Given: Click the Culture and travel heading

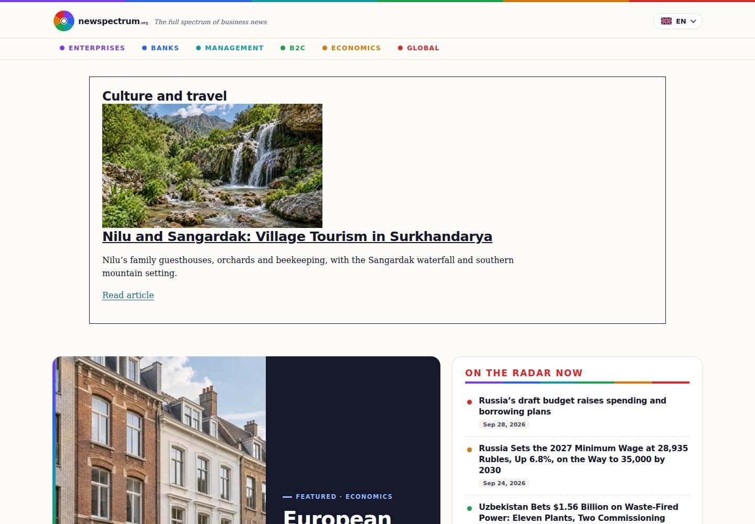Looking at the screenshot, I should [165, 96].
